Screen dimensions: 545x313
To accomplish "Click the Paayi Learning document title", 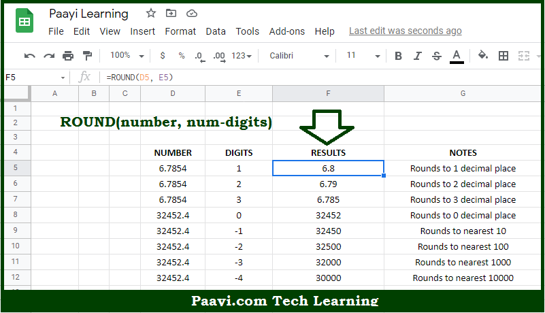I will pos(88,14).
